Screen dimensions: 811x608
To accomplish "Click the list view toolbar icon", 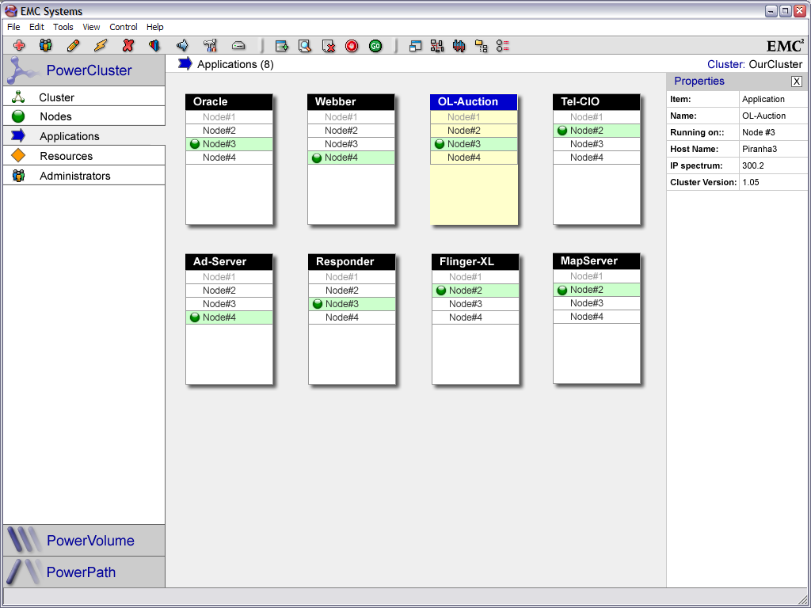I will (x=503, y=46).
